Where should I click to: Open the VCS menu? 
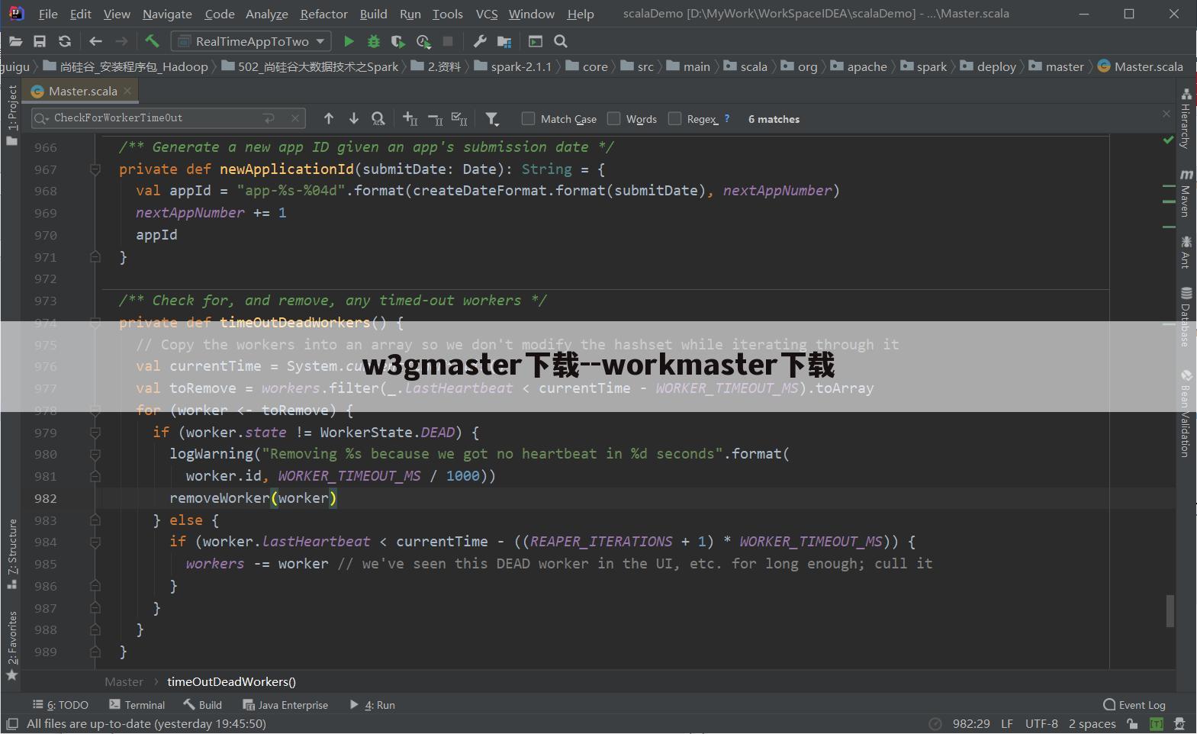pos(486,14)
